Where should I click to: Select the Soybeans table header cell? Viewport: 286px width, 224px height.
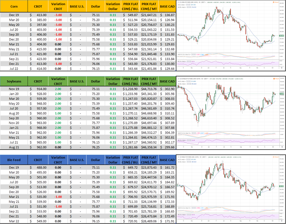pyautogui.click(x=14, y=81)
